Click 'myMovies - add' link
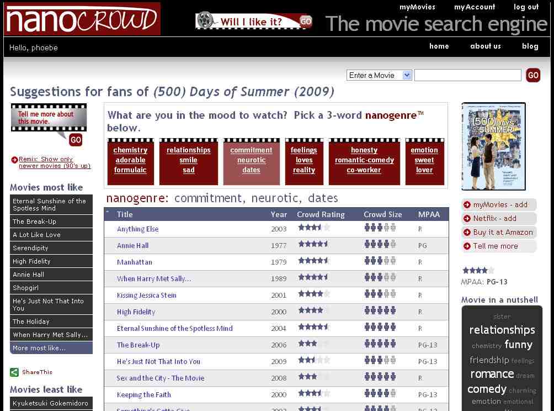The image size is (554, 411). click(500, 205)
